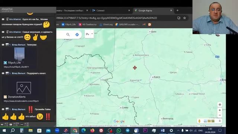Open the Filipch_Life Telegram preview thumbnail
Viewport: 238px width, 134px height.
(19, 54)
